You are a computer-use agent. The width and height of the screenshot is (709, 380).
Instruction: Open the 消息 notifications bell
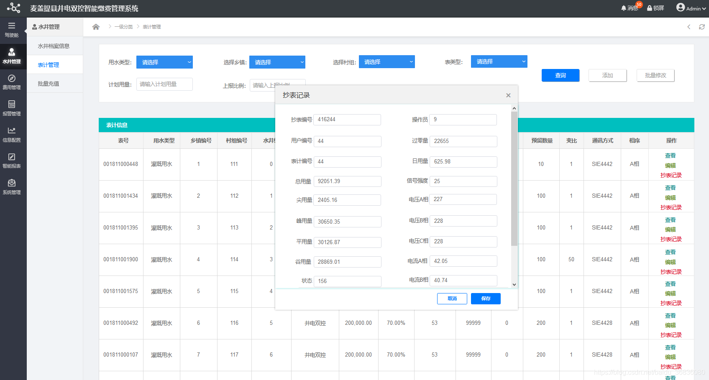[x=630, y=8]
